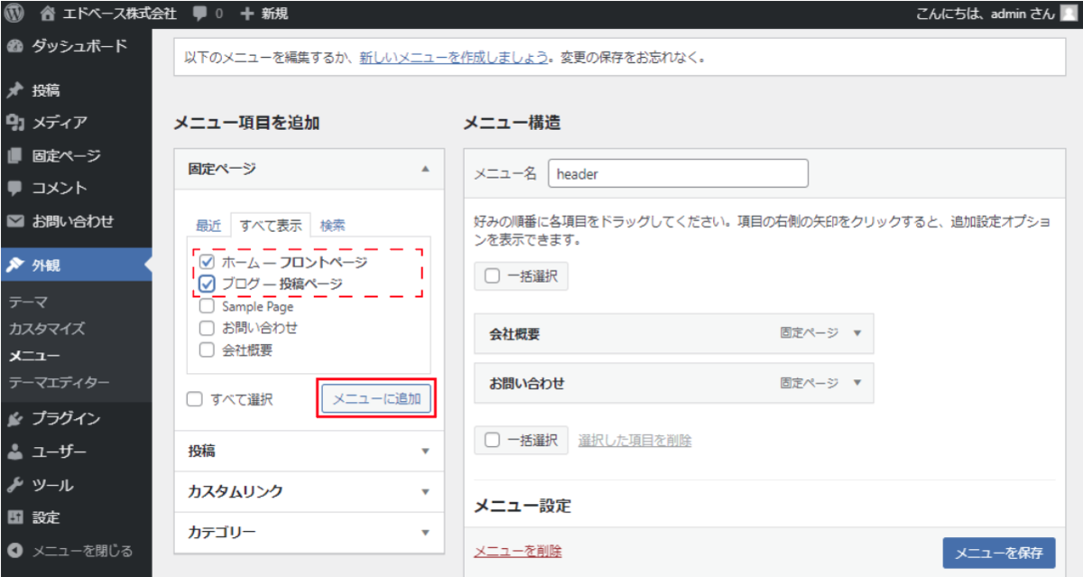The image size is (1083, 577).
Task: Click the 新規 text in admin bar
Action: (274, 14)
